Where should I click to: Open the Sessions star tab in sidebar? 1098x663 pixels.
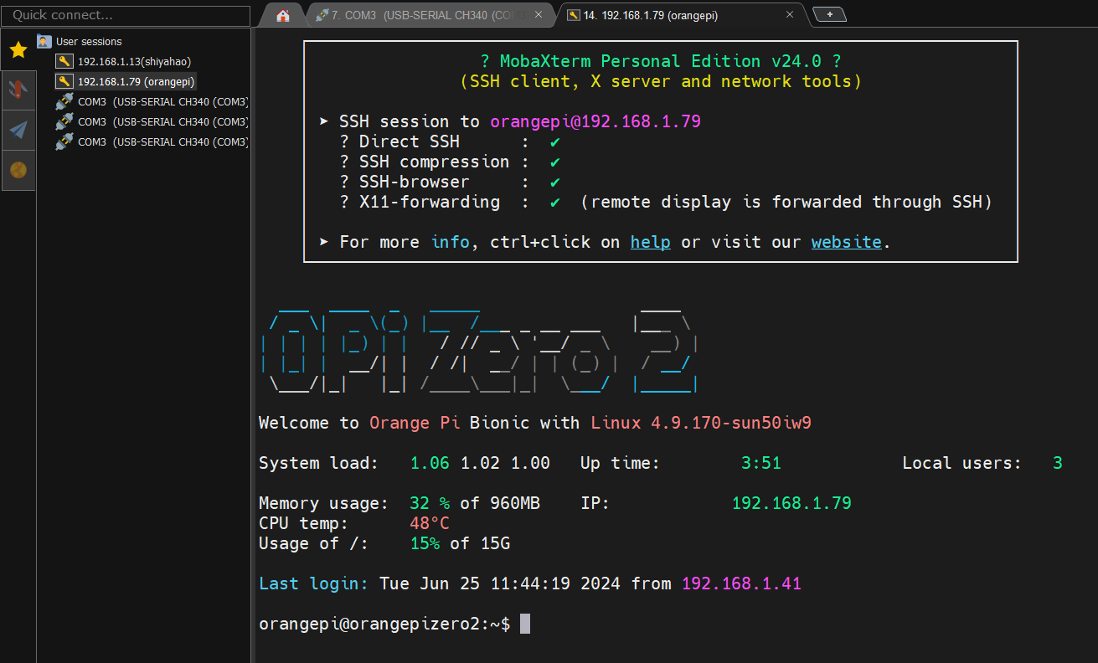click(x=18, y=50)
